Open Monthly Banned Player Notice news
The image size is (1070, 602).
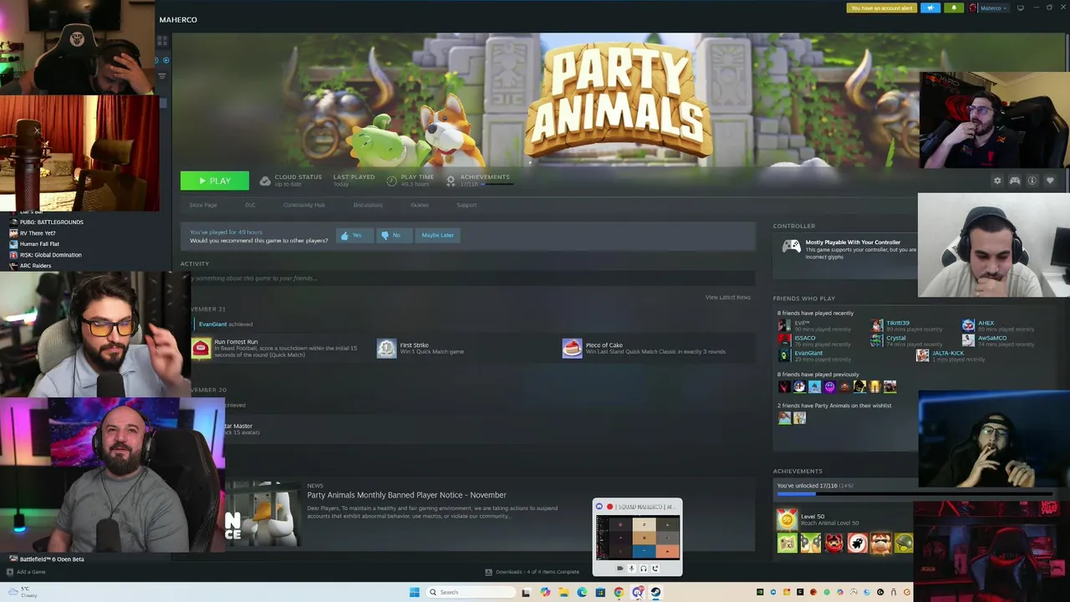(406, 495)
